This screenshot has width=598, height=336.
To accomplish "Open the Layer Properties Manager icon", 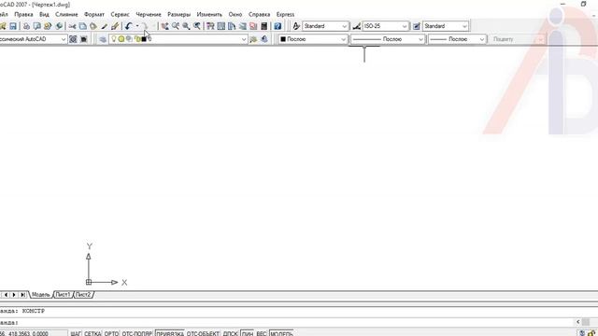I will pos(103,39).
